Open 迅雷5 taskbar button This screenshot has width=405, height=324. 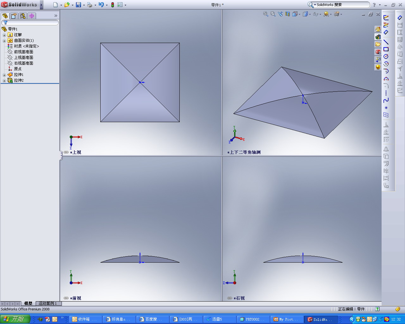(x=220, y=319)
